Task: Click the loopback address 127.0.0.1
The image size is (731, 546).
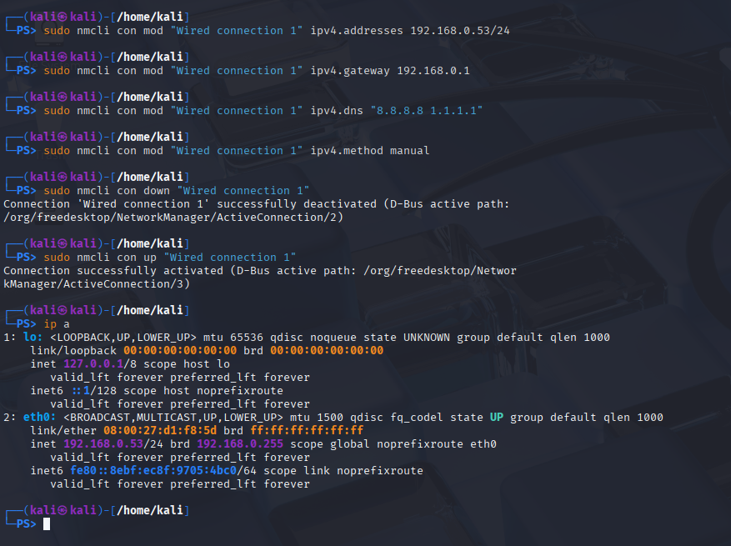Action: [93, 364]
